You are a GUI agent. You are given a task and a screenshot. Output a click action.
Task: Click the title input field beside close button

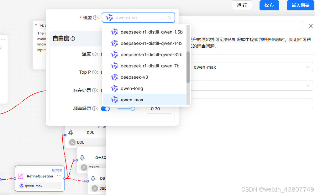(x=241, y=26)
